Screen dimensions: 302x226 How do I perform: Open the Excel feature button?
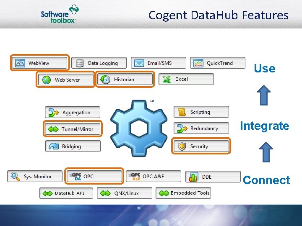point(186,79)
